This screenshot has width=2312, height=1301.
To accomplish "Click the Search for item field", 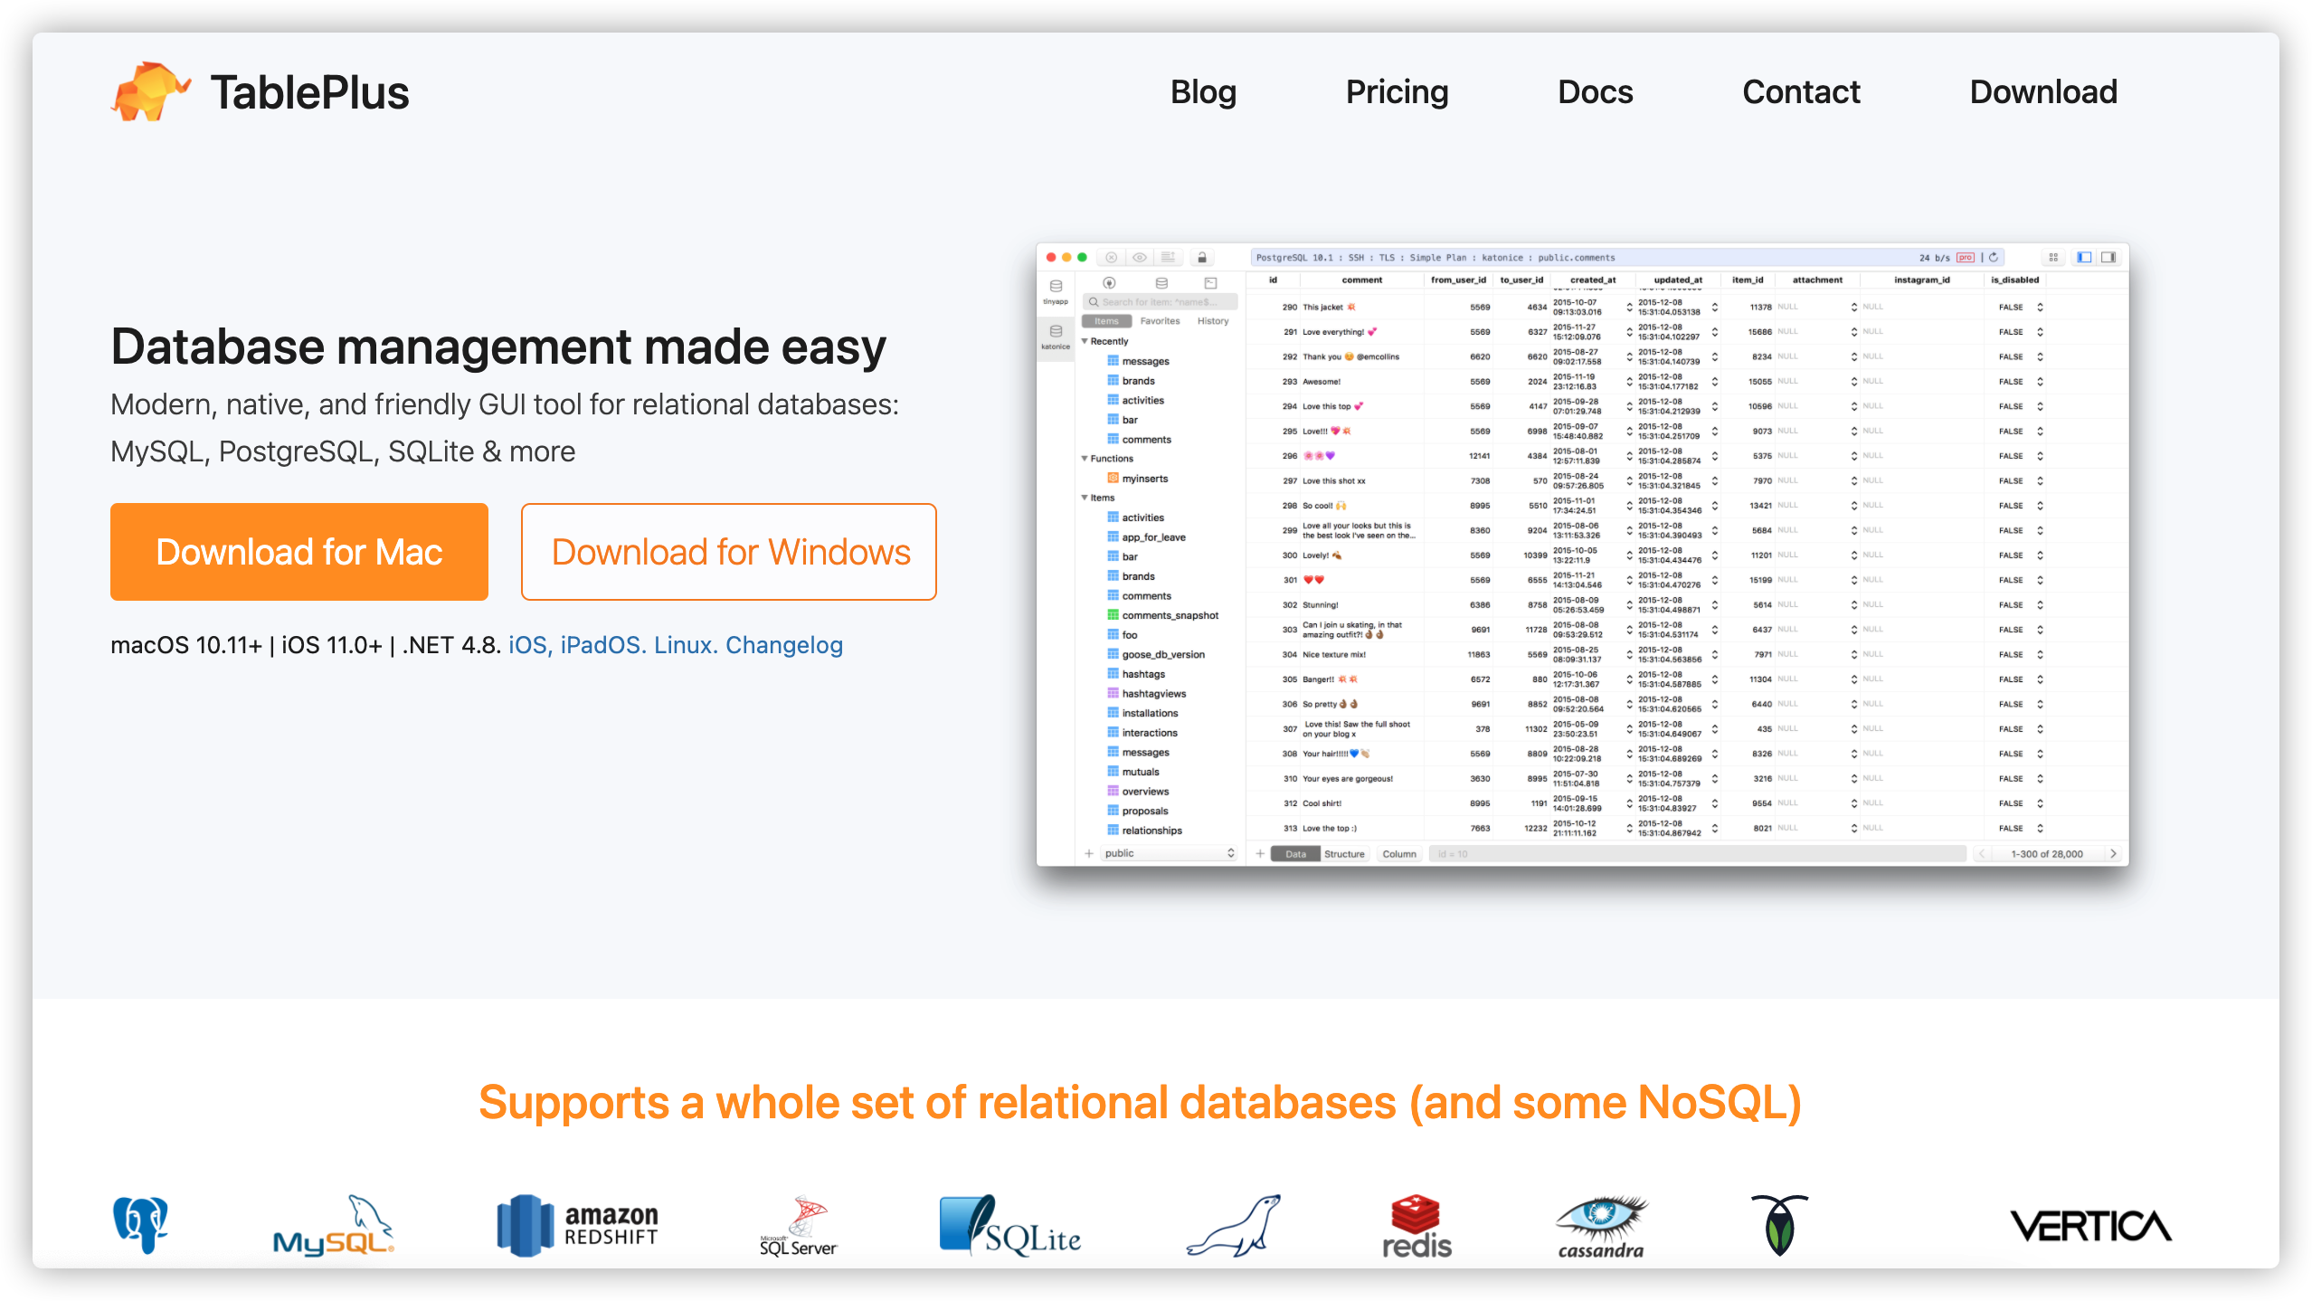I will pos(1161,302).
